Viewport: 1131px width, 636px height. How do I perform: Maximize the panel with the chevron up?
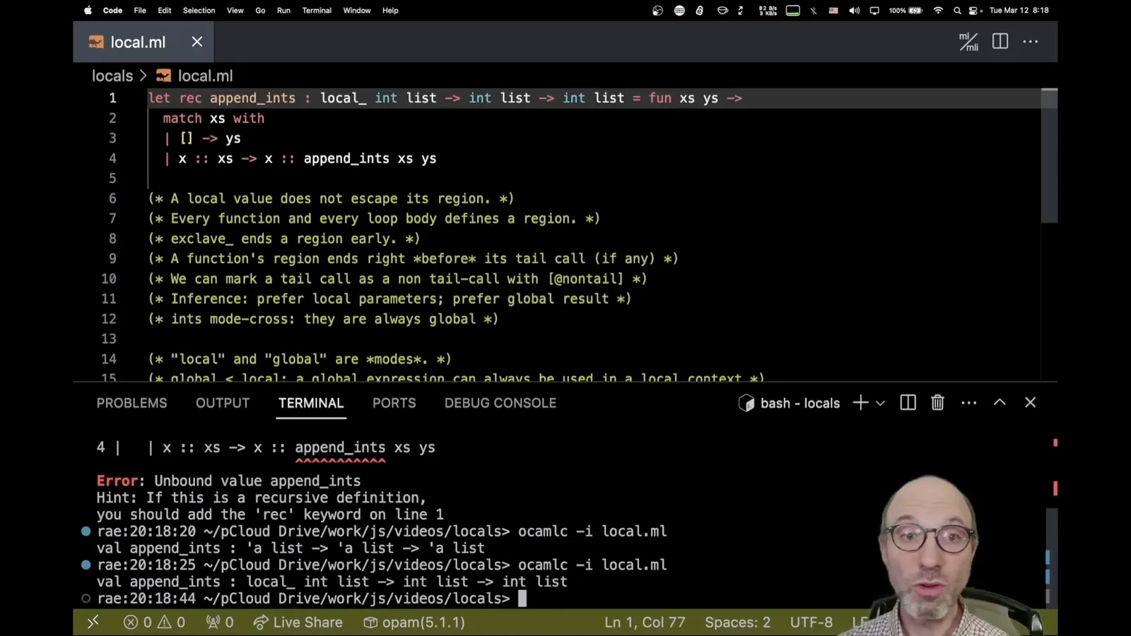pyautogui.click(x=1000, y=402)
